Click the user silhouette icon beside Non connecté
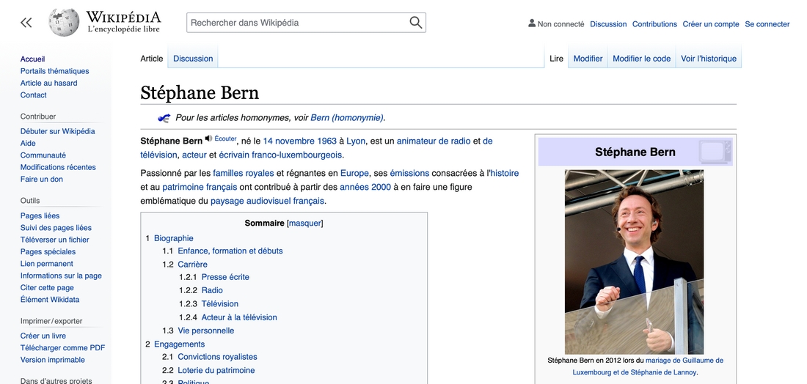The image size is (807, 384). pyautogui.click(x=532, y=23)
